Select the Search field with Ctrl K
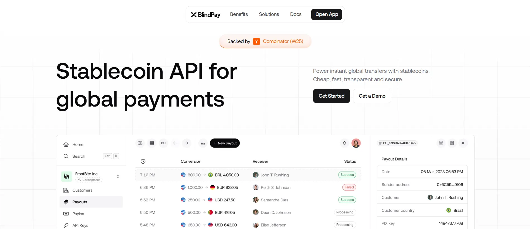530x229 pixels. point(91,156)
